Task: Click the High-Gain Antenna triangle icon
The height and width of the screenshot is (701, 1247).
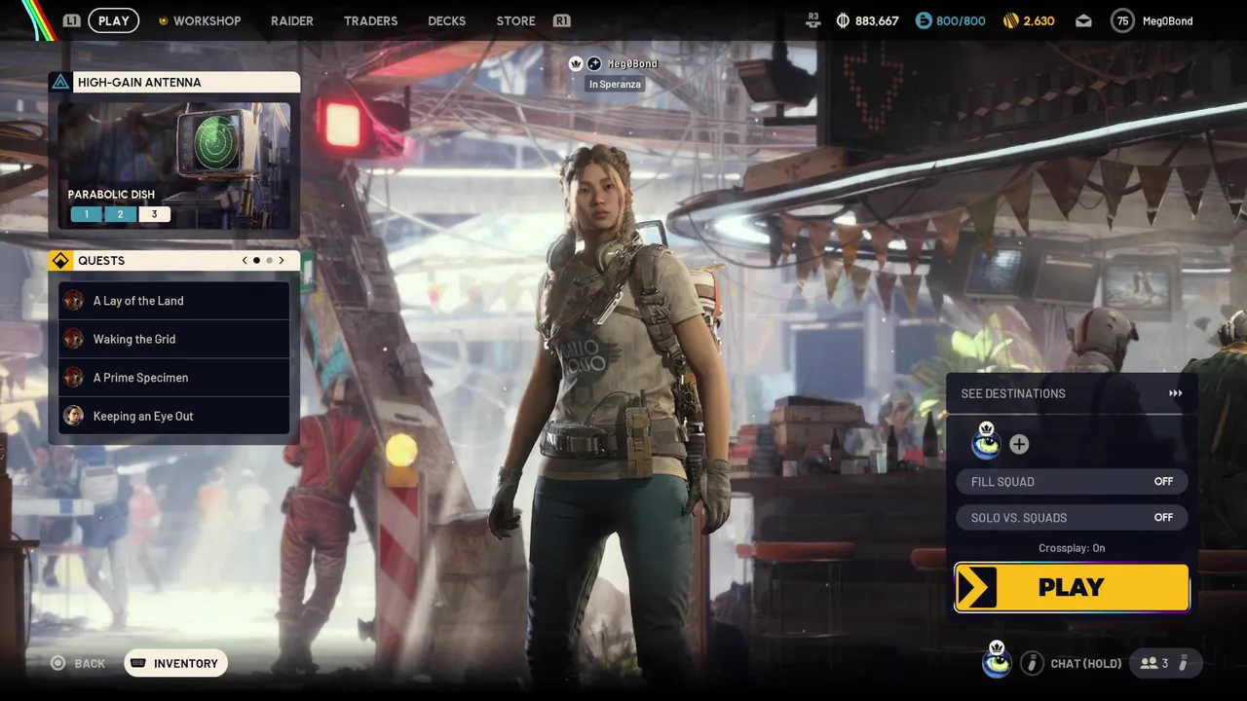Action: 60,83
